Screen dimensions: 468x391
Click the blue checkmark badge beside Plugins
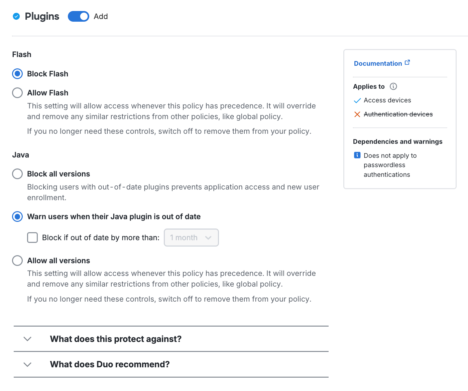tap(16, 16)
